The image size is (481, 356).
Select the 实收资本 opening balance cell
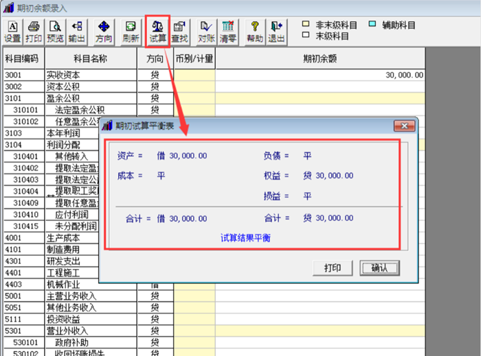(320, 75)
